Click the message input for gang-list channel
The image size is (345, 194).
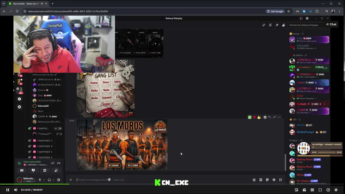click(x=162, y=180)
